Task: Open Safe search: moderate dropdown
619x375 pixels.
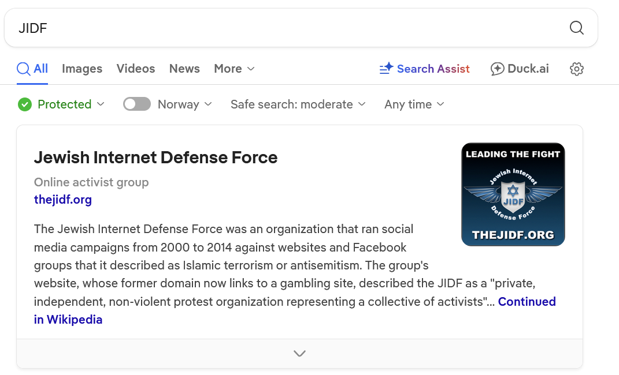Action: pyautogui.click(x=298, y=104)
